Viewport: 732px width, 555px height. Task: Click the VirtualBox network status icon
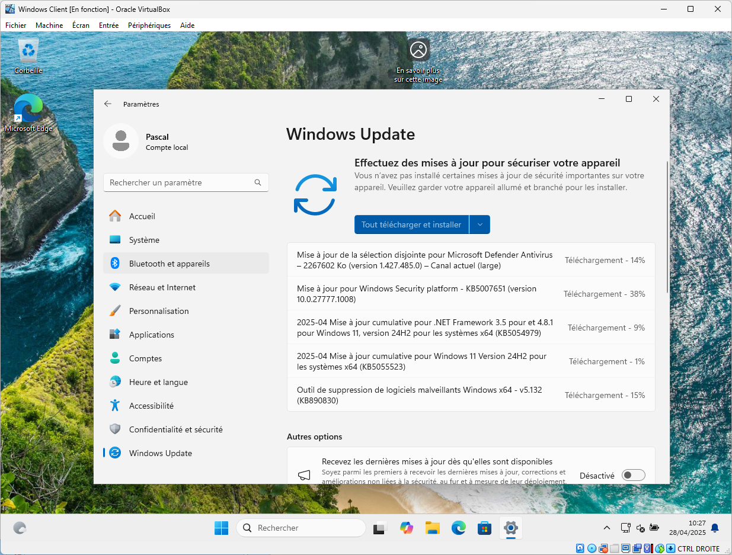coord(603,548)
